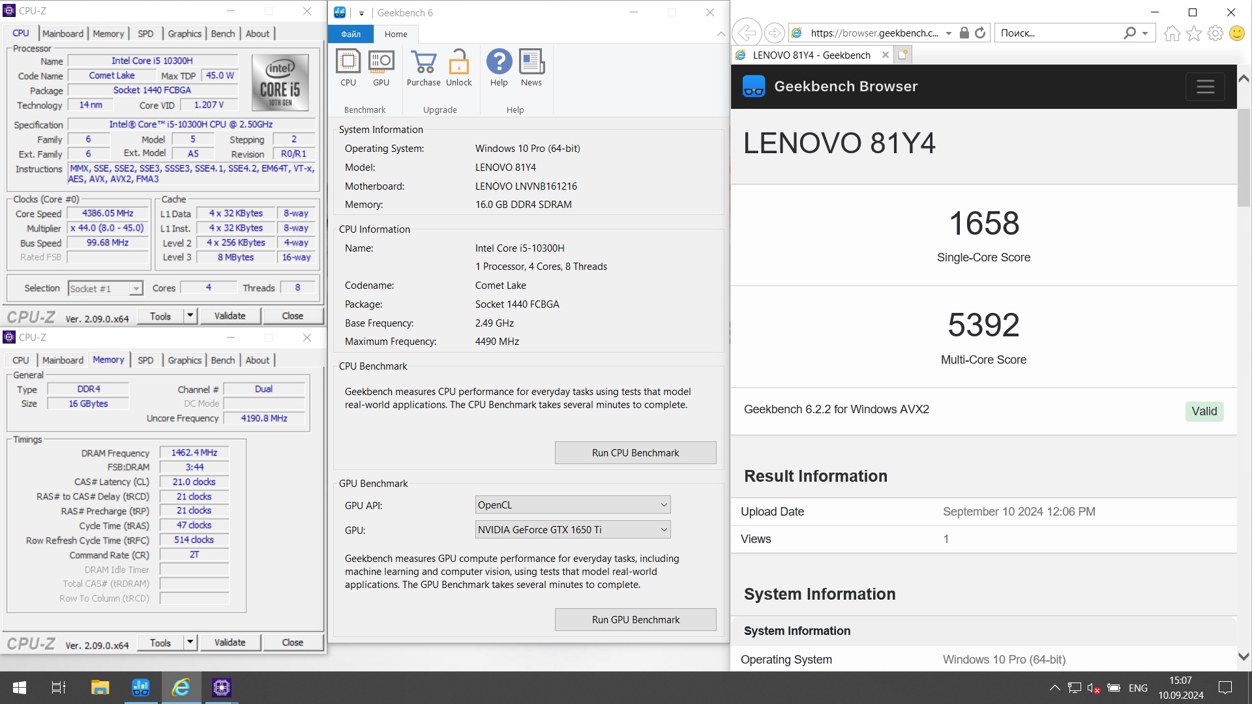
Task: Open the Файл menu in Geekbench
Action: [x=351, y=34]
